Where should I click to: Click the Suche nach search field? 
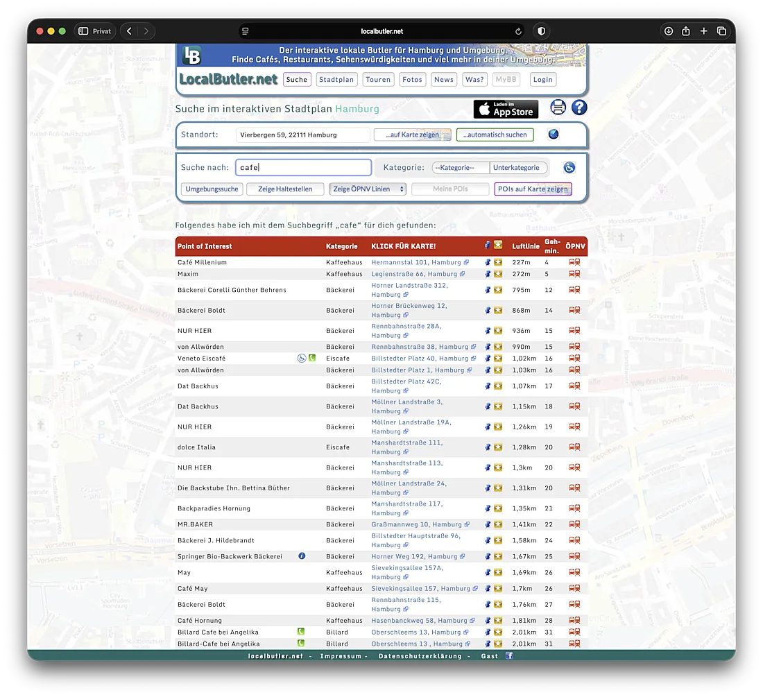(x=303, y=168)
